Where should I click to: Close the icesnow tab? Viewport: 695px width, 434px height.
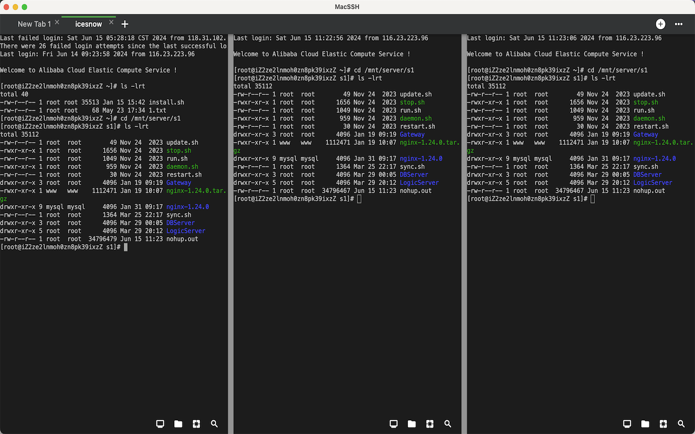pyautogui.click(x=111, y=23)
